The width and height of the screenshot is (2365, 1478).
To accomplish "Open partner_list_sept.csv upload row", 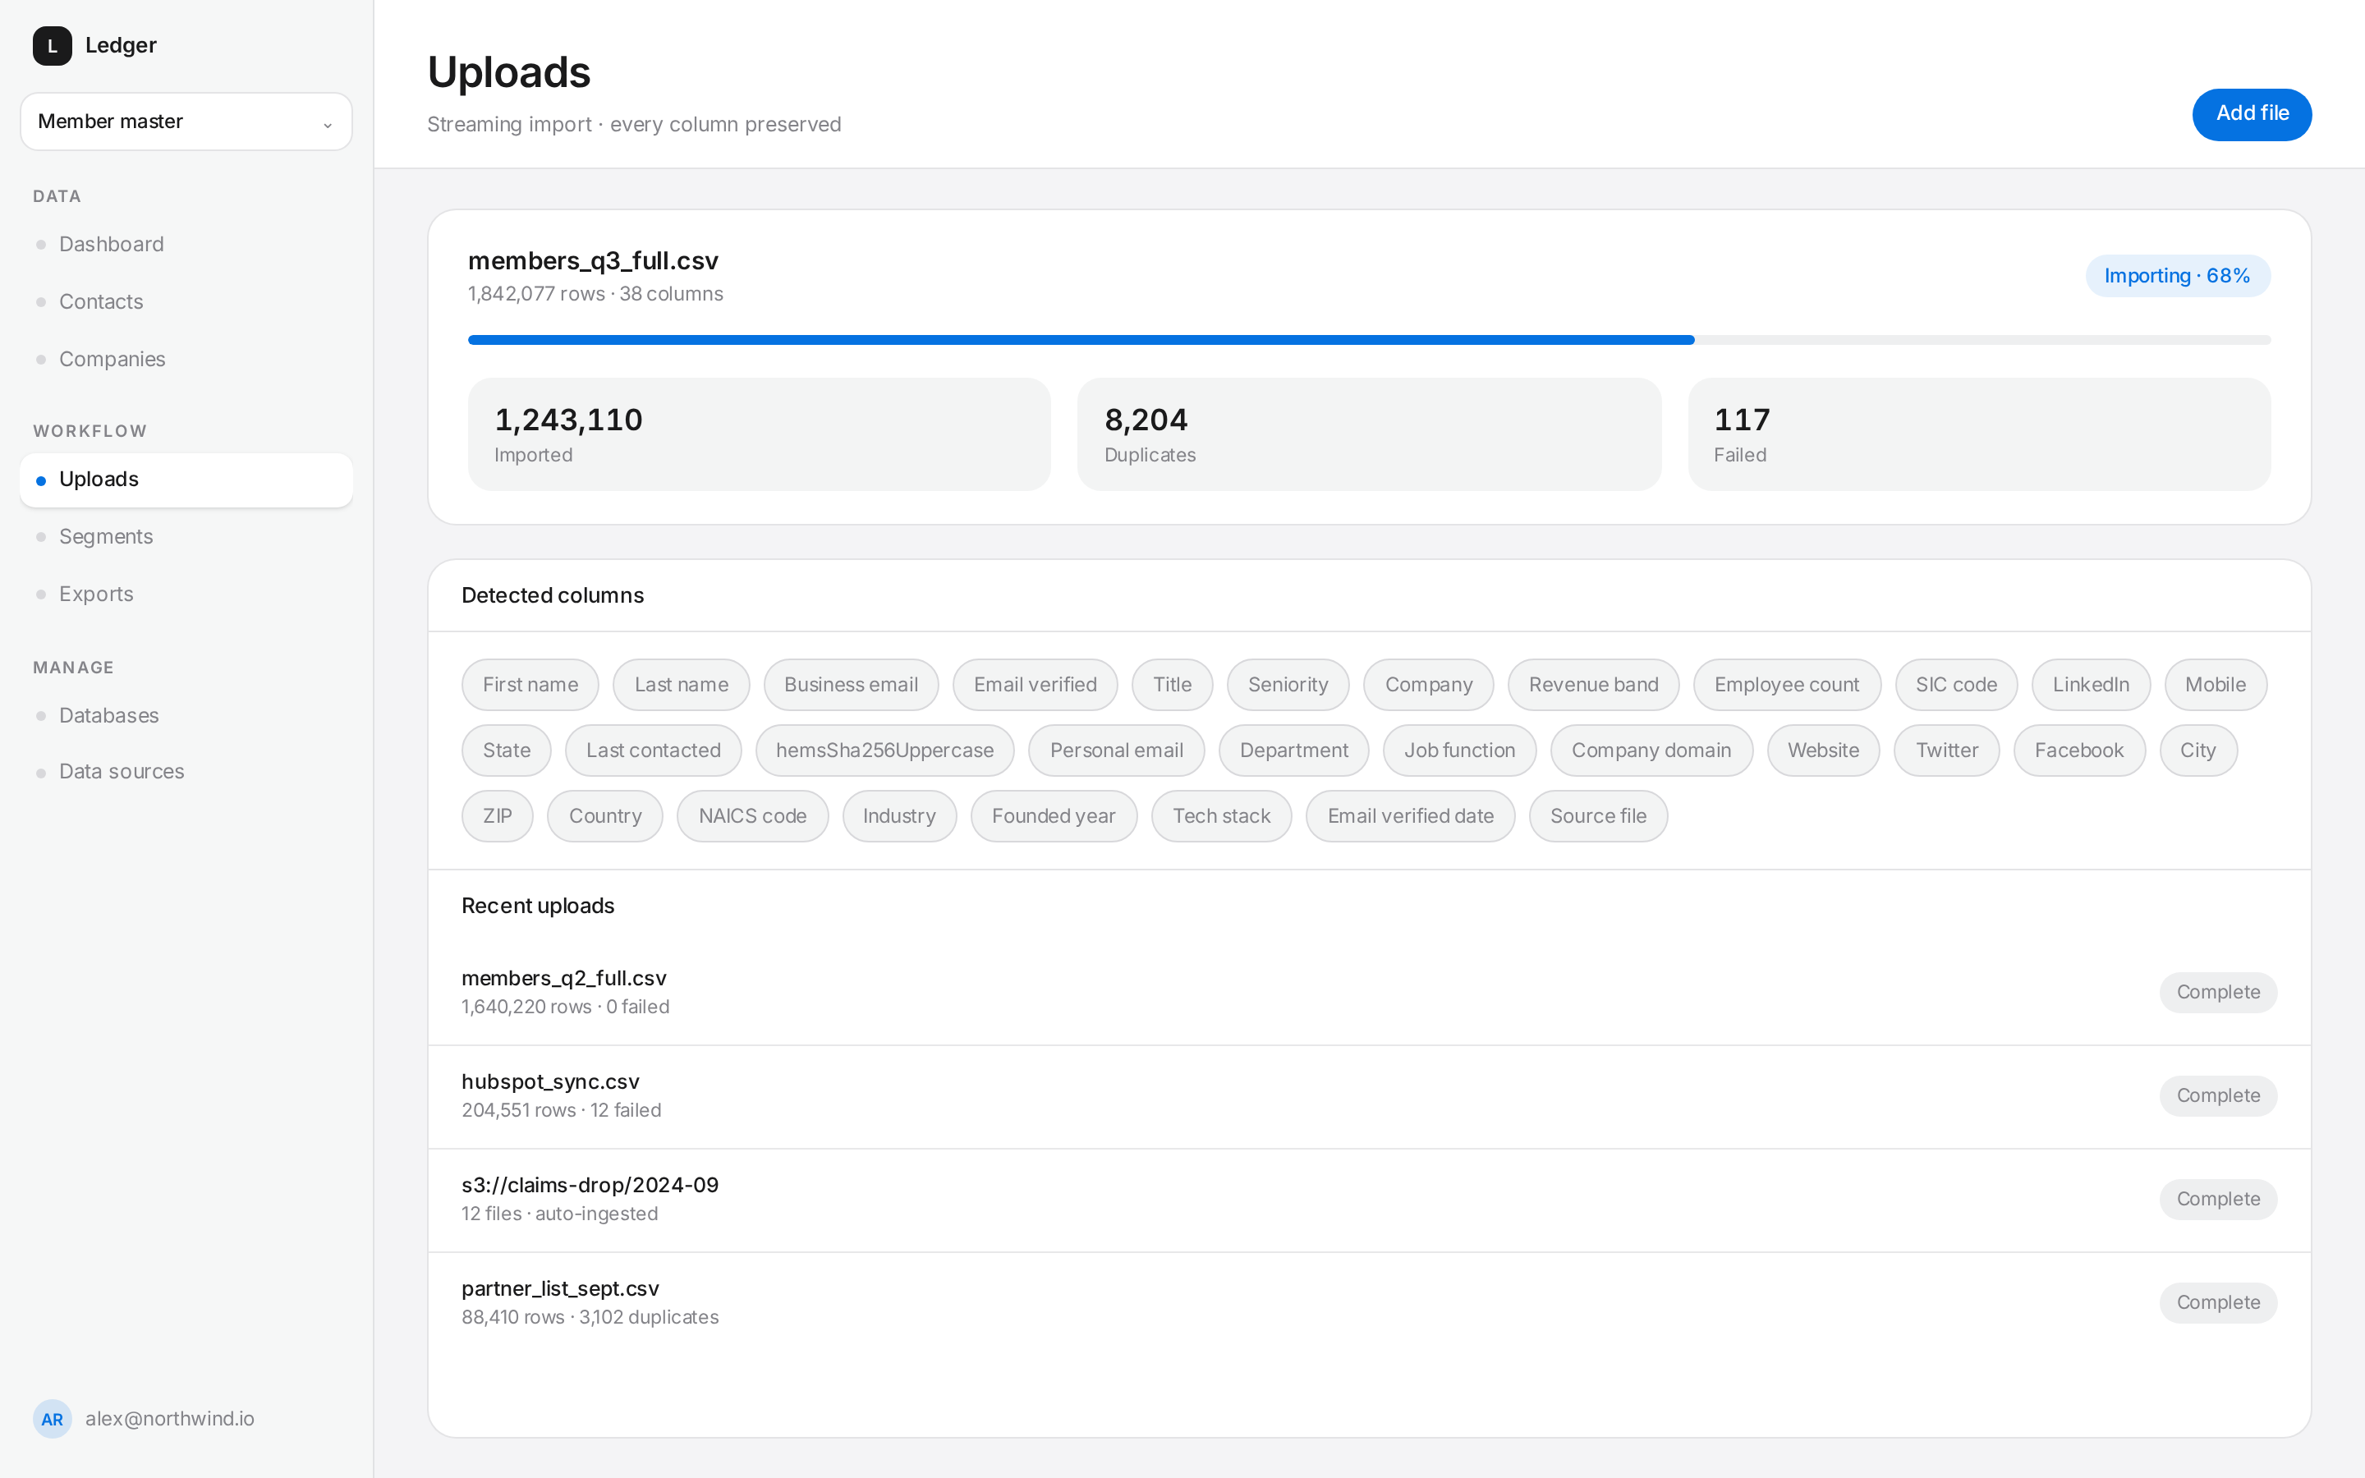I will (x=1369, y=1303).
